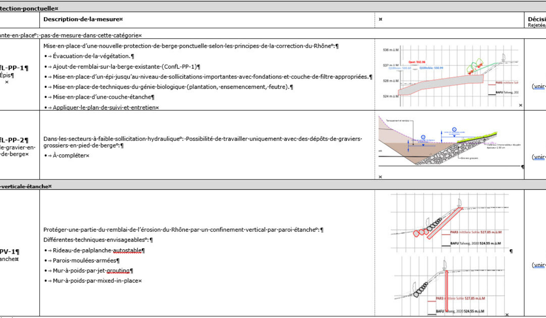Place cursor in "Description de la mesure" header
The height and width of the screenshot is (318, 546).
coord(82,19)
